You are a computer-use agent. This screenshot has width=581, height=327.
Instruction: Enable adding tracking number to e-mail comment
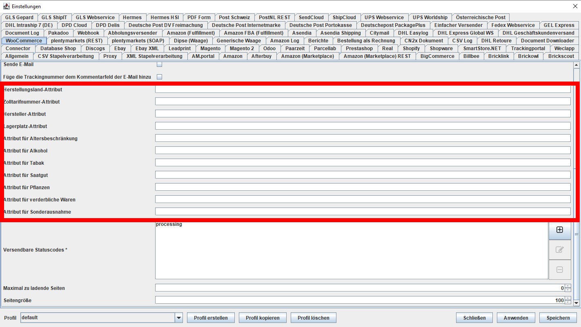160,77
